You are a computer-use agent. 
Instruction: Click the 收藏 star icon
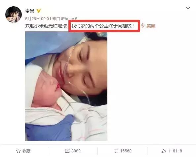click(18, 151)
